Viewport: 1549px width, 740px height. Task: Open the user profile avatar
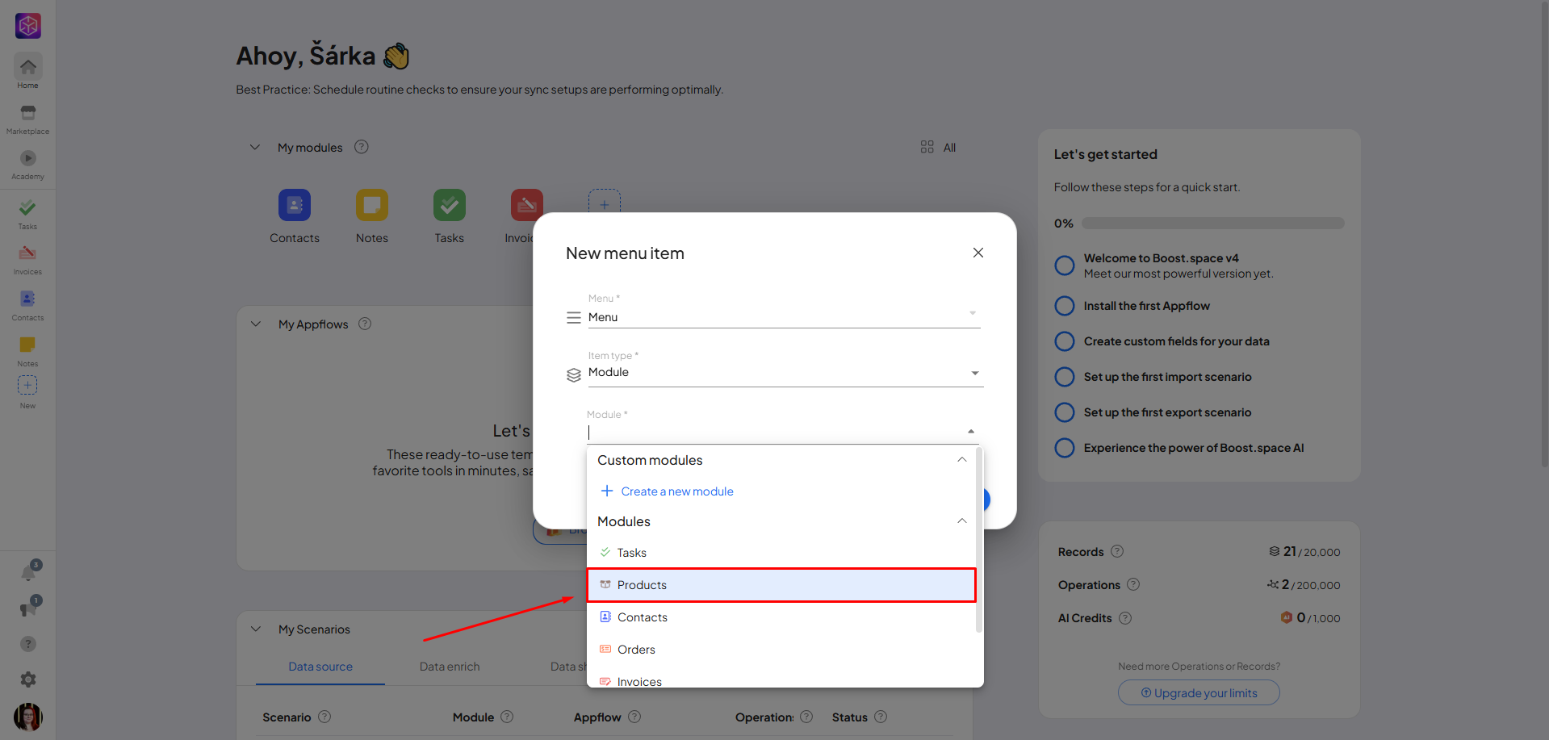[28, 717]
